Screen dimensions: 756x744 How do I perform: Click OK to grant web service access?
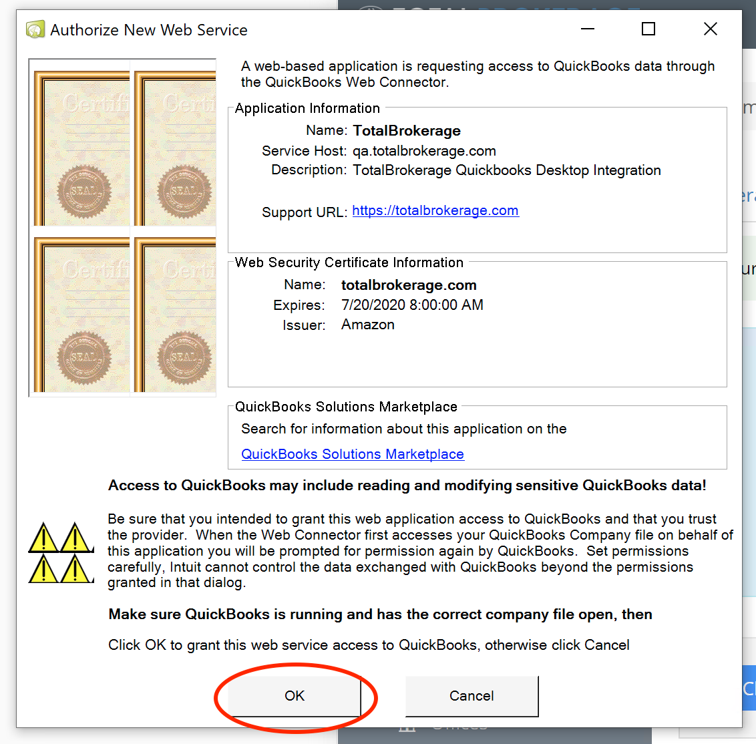click(294, 696)
